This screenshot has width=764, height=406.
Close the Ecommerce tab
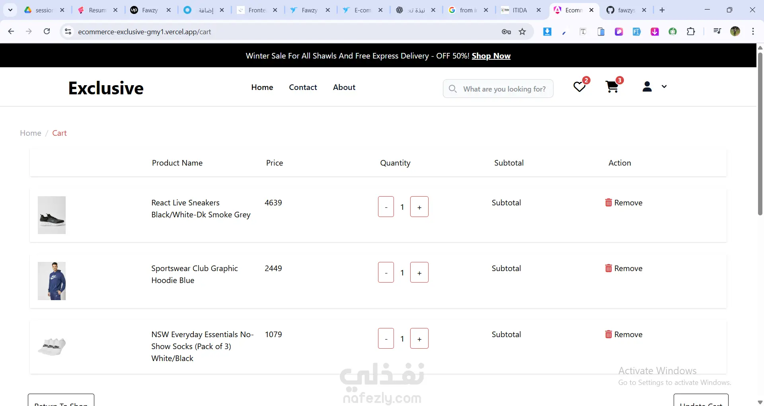tap(592, 10)
